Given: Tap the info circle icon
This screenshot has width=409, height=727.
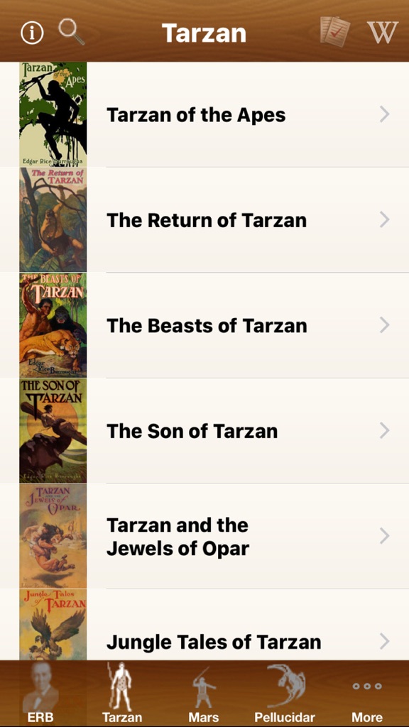Looking at the screenshot, I should 32,33.
